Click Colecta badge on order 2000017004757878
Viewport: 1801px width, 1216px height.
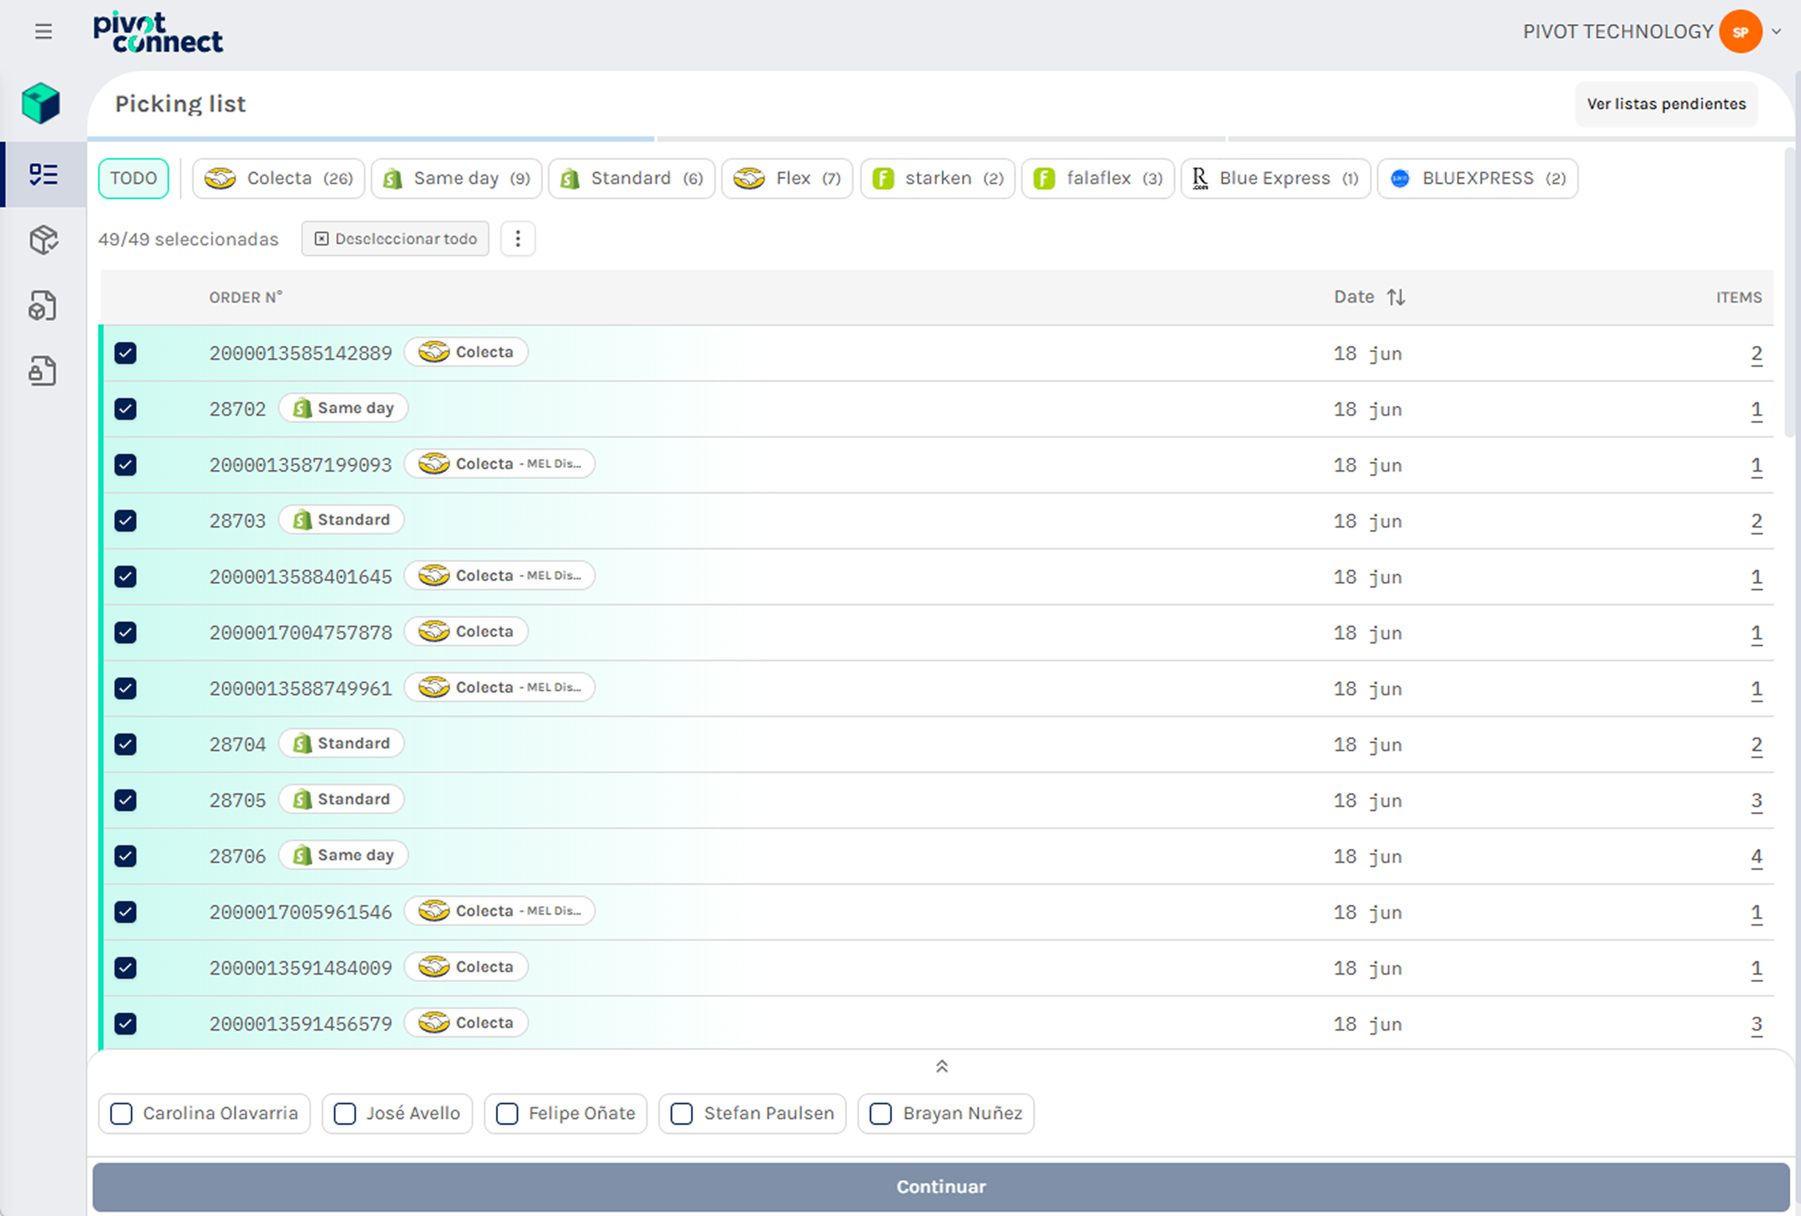pyautogui.click(x=466, y=631)
